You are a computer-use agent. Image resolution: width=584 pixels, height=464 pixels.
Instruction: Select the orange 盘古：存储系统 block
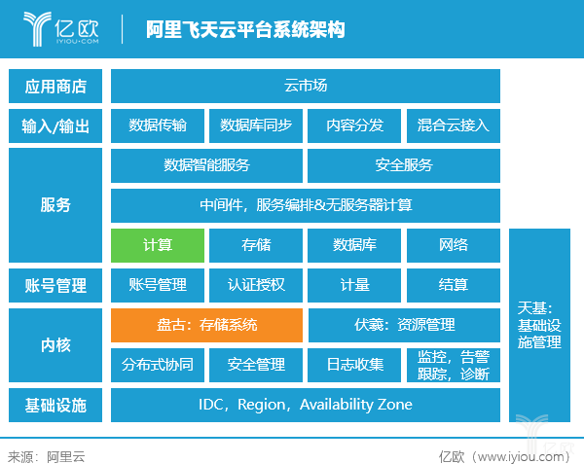tap(206, 325)
